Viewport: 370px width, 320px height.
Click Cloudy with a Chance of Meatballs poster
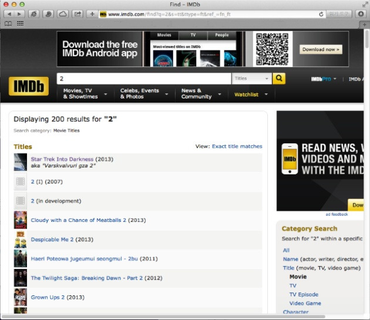[21, 220]
